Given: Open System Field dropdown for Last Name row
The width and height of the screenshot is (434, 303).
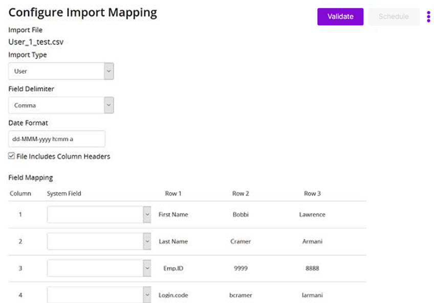Looking at the screenshot, I should point(99,241).
